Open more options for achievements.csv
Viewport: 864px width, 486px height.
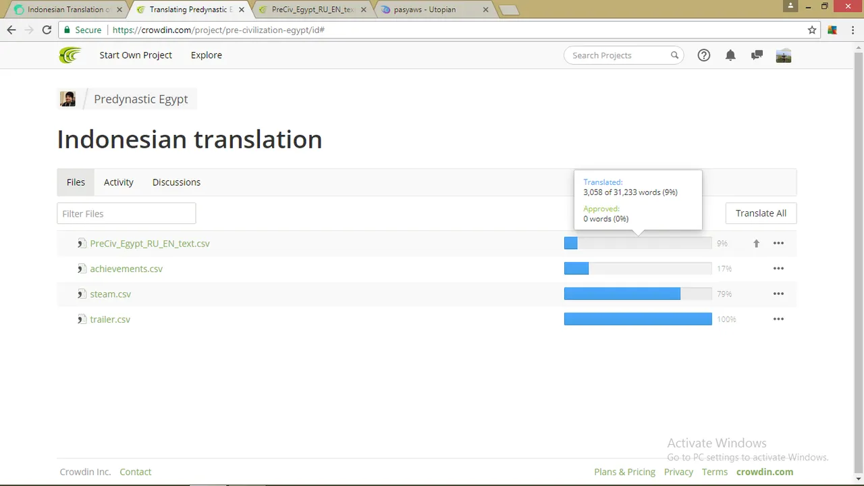click(778, 269)
